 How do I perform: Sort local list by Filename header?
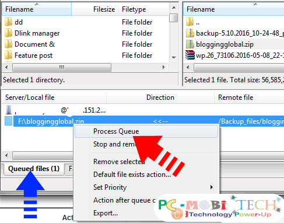click(37, 9)
